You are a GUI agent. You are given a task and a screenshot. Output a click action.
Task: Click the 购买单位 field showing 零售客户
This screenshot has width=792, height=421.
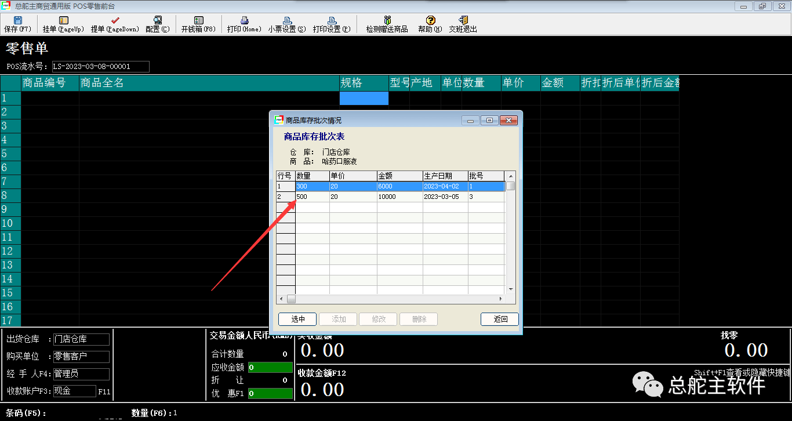[x=81, y=357]
